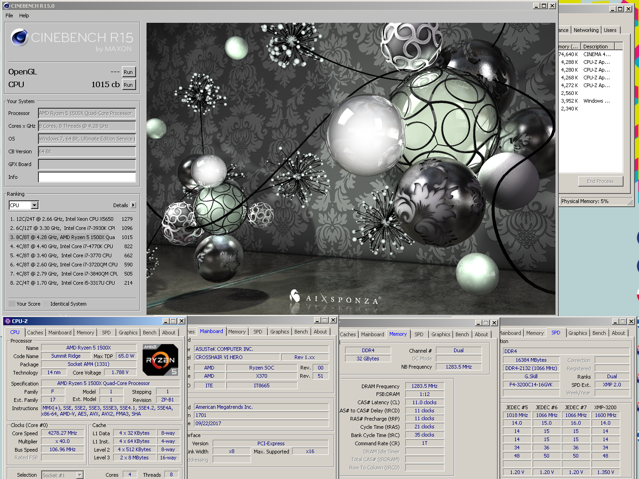The image size is (639, 479).
Task: Select ranking row Intel Core i7-3770
Action: pyautogui.click(x=71, y=255)
